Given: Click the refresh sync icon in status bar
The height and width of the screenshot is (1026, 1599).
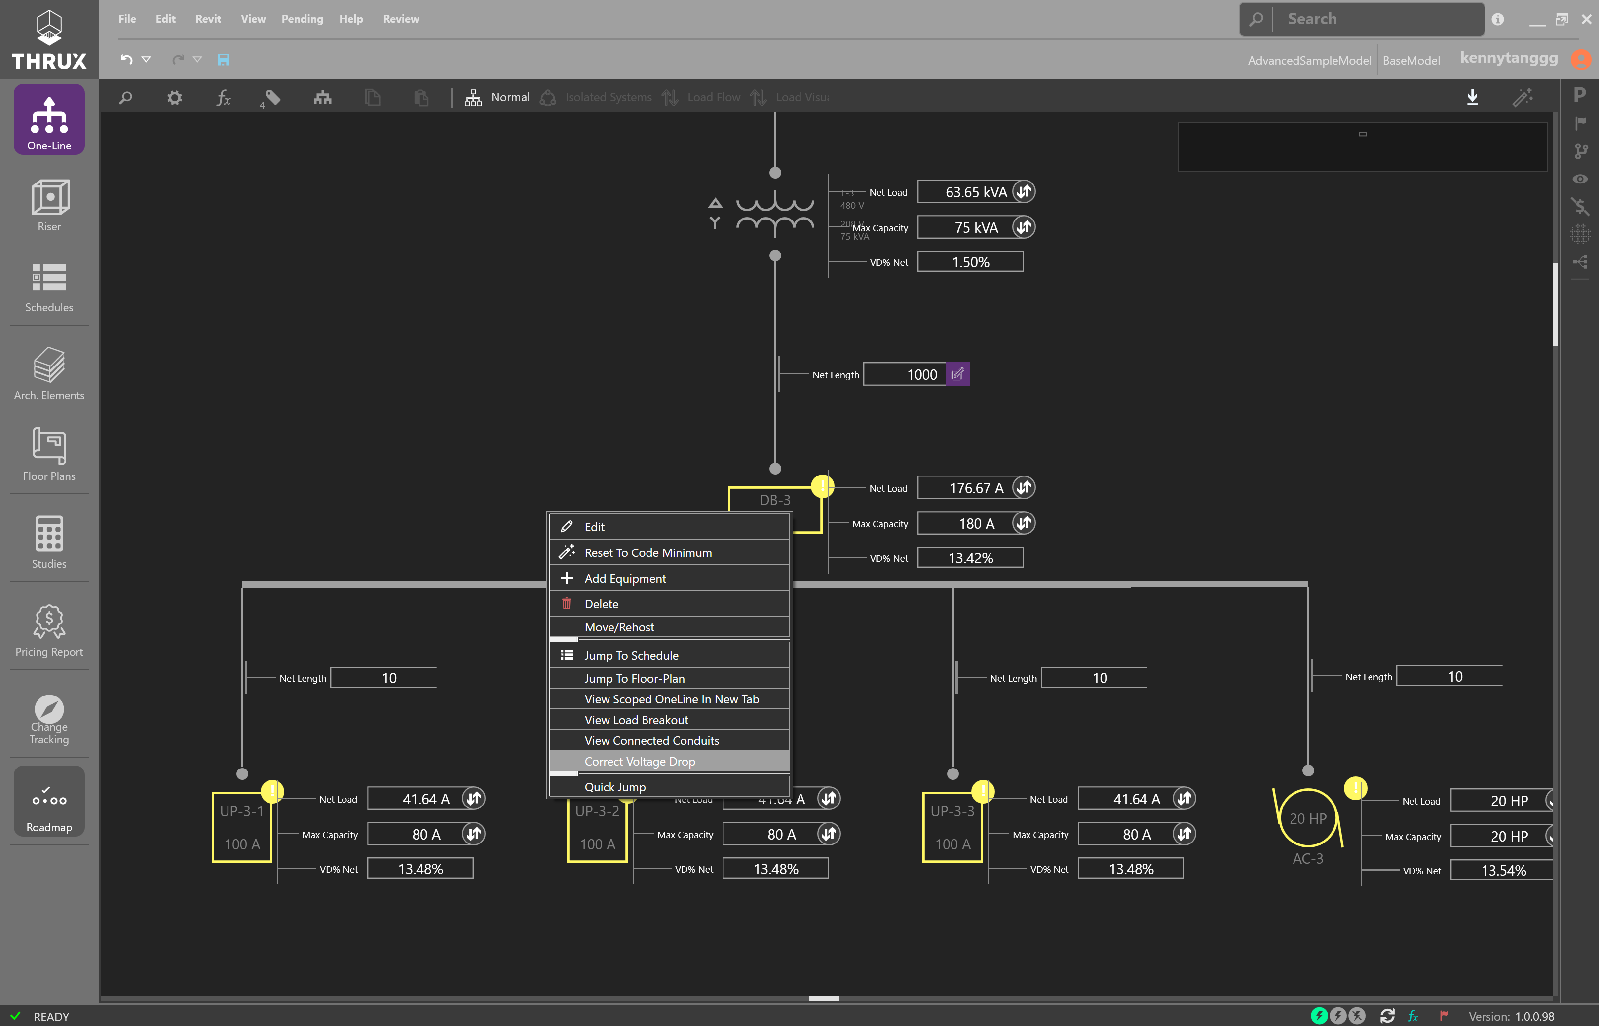Looking at the screenshot, I should 1388,1015.
